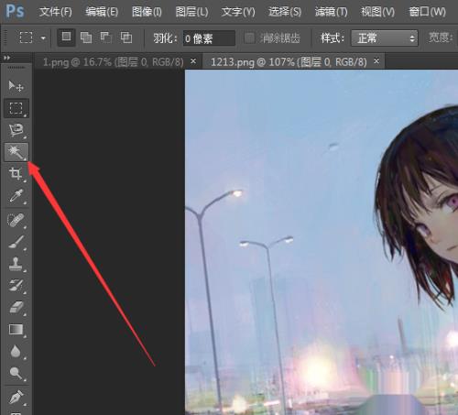Select the Blur tool

[16, 351]
